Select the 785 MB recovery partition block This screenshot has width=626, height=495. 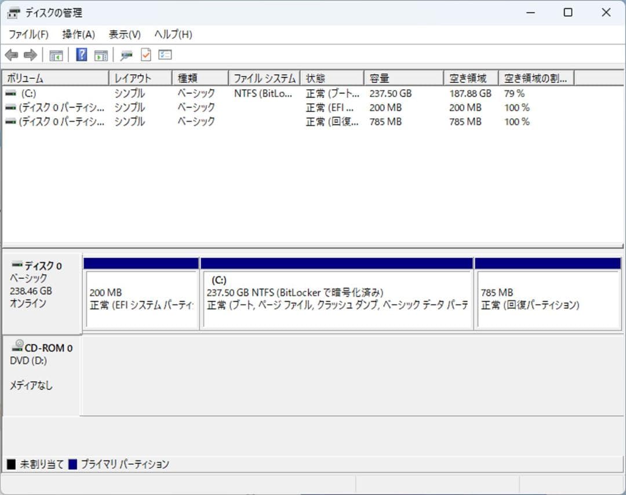[547, 296]
